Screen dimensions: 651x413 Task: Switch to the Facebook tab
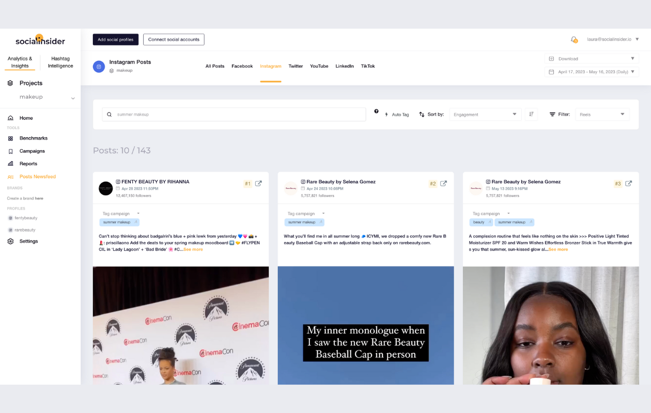click(242, 66)
